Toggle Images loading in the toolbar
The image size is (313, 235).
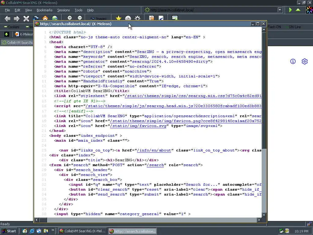[x=98, y=19]
